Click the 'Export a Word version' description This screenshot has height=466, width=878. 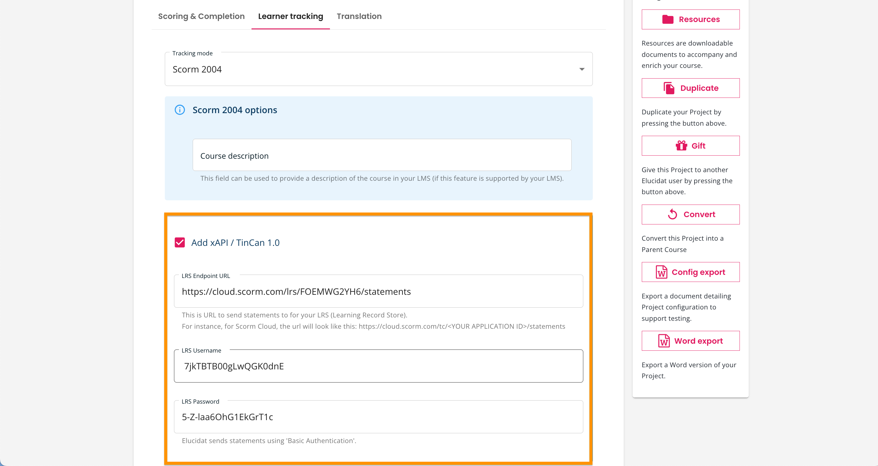[x=689, y=370]
